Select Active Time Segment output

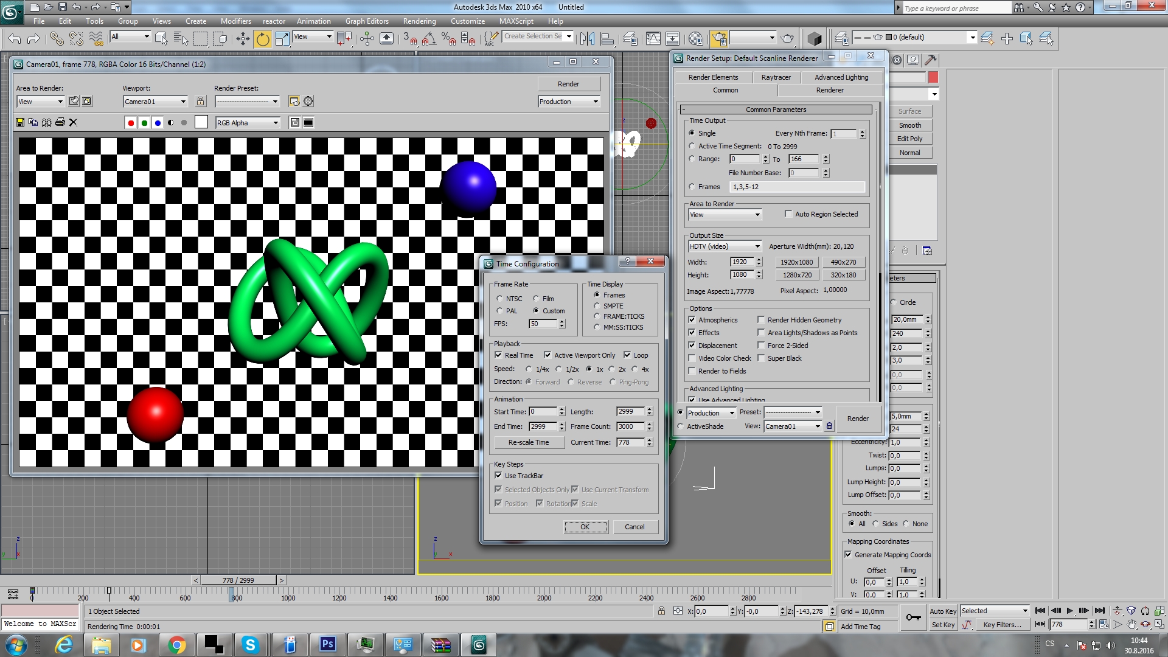tap(725, 146)
